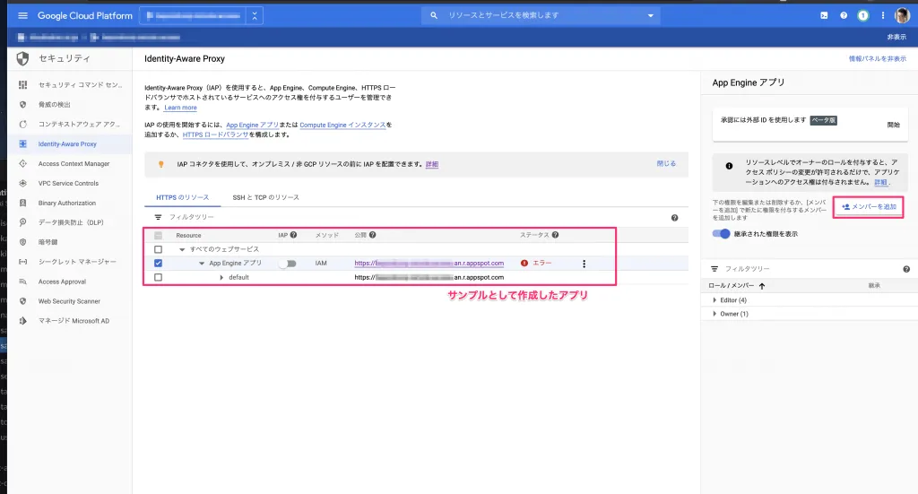The width and height of the screenshot is (918, 494).
Task: Select Access Context Manager in sidebar
Action: (74, 164)
